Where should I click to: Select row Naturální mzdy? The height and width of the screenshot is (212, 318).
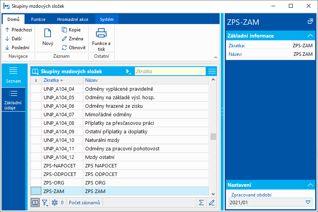(120, 140)
